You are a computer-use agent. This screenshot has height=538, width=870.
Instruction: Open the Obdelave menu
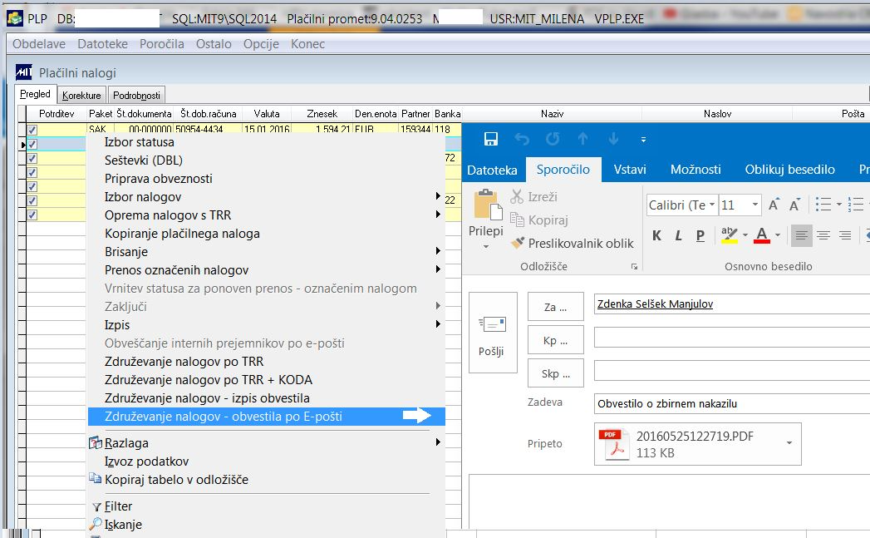39,44
